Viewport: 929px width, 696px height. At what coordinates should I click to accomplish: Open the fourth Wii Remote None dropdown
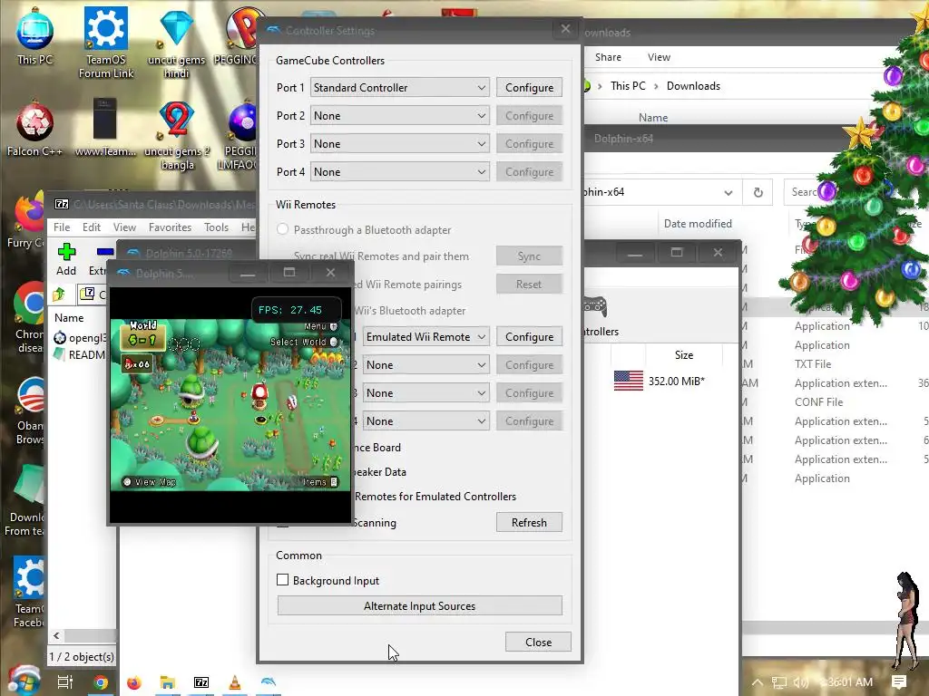426,420
